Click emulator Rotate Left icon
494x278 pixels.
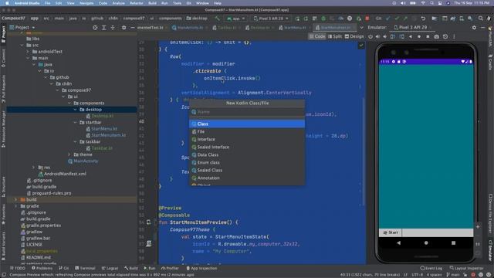(x=393, y=36)
